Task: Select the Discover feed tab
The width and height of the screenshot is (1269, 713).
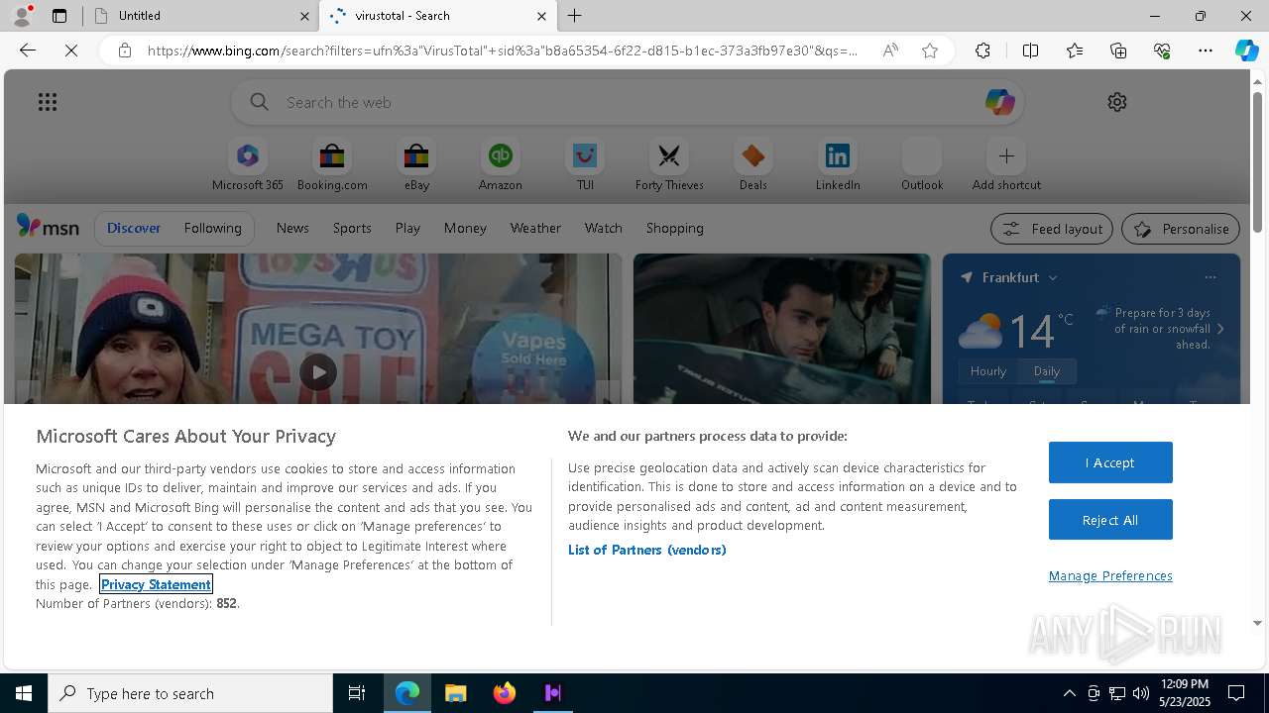Action: [134, 228]
